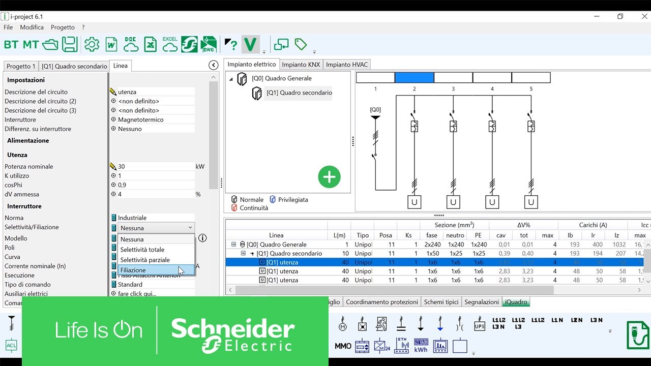This screenshot has height=366, width=651.
Task: Open the Selettività/Filiazione Nessuna combo box
Action: (x=156, y=228)
